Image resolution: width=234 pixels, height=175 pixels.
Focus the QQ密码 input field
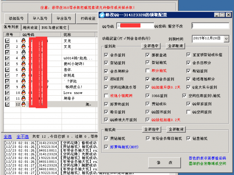click(x=211, y=26)
